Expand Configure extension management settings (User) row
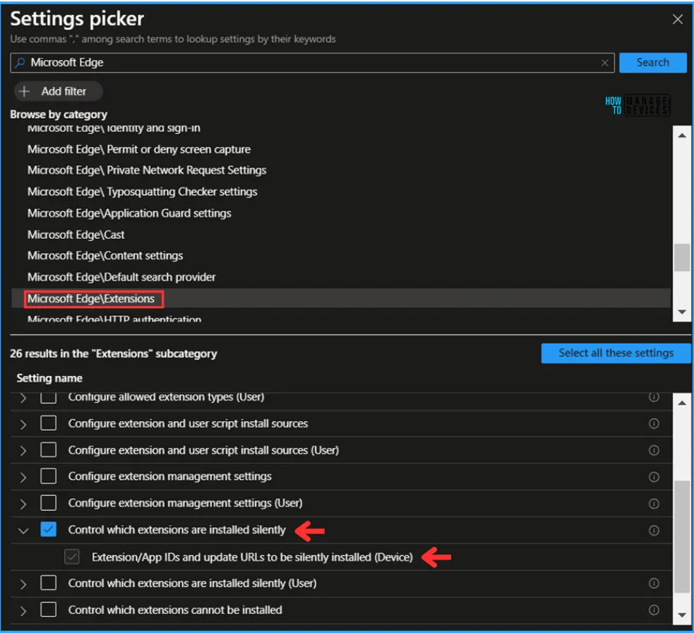Viewport: 694px width, 633px height. point(23,504)
